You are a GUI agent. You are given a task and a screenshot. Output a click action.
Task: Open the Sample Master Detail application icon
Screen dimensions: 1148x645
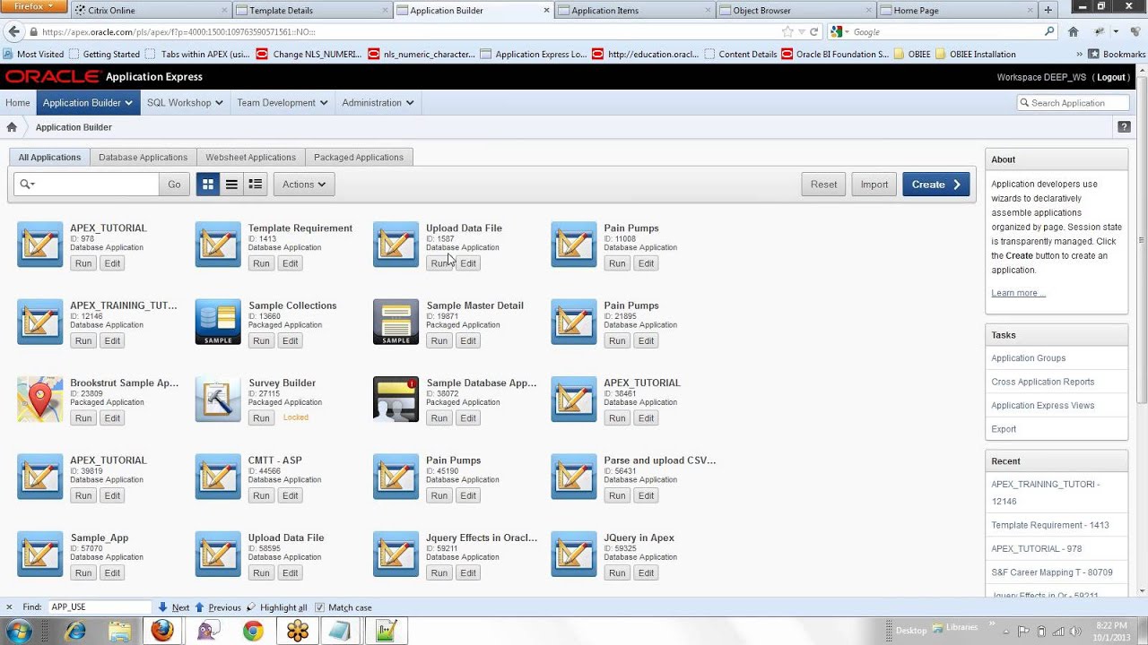[x=396, y=322]
